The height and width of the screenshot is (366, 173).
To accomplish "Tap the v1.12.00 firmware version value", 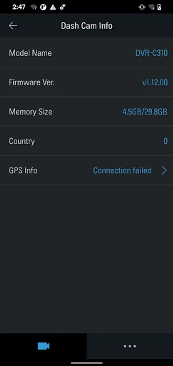I will [x=155, y=83].
